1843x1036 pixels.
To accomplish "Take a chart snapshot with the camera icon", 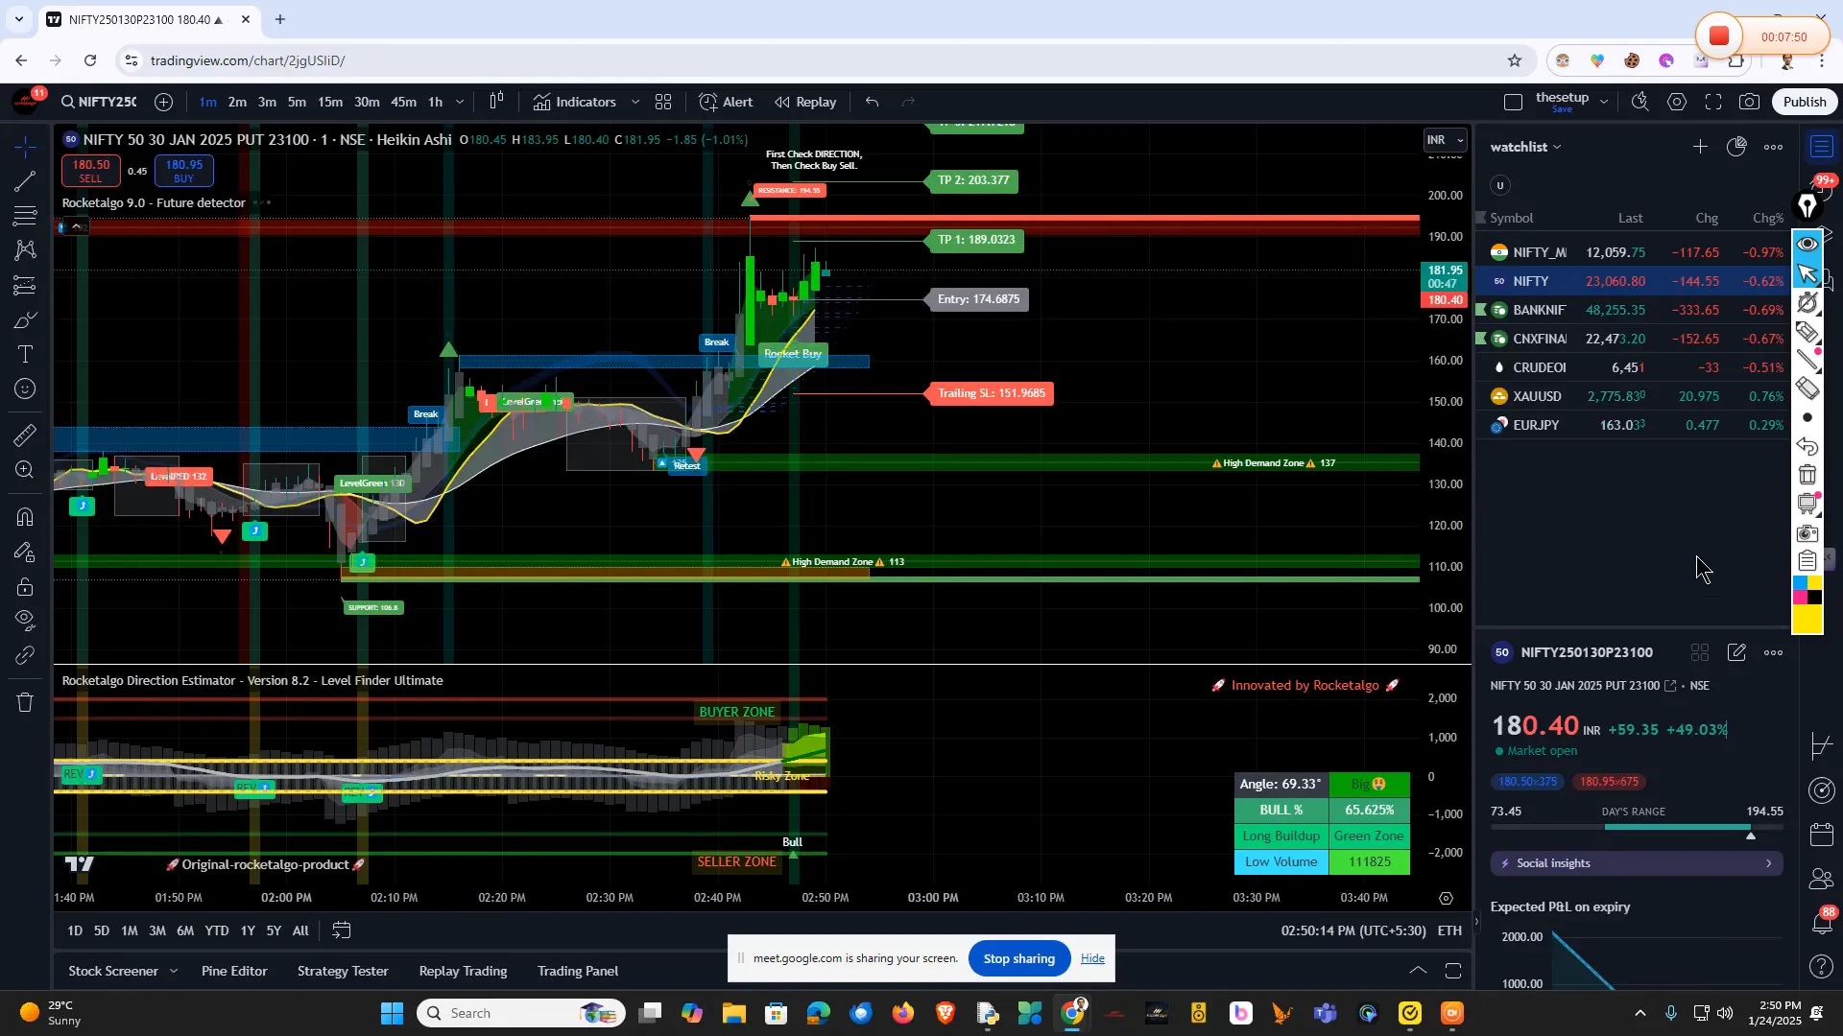I will point(1749,102).
